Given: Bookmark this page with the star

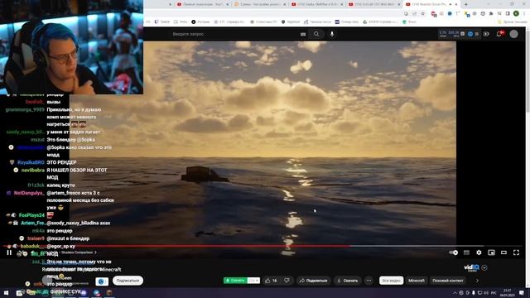Looking at the screenshot, I should (x=423, y=13).
